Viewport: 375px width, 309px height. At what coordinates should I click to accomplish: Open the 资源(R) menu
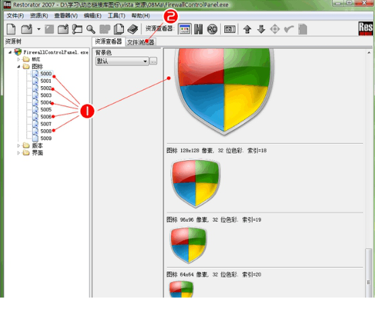[39, 15]
